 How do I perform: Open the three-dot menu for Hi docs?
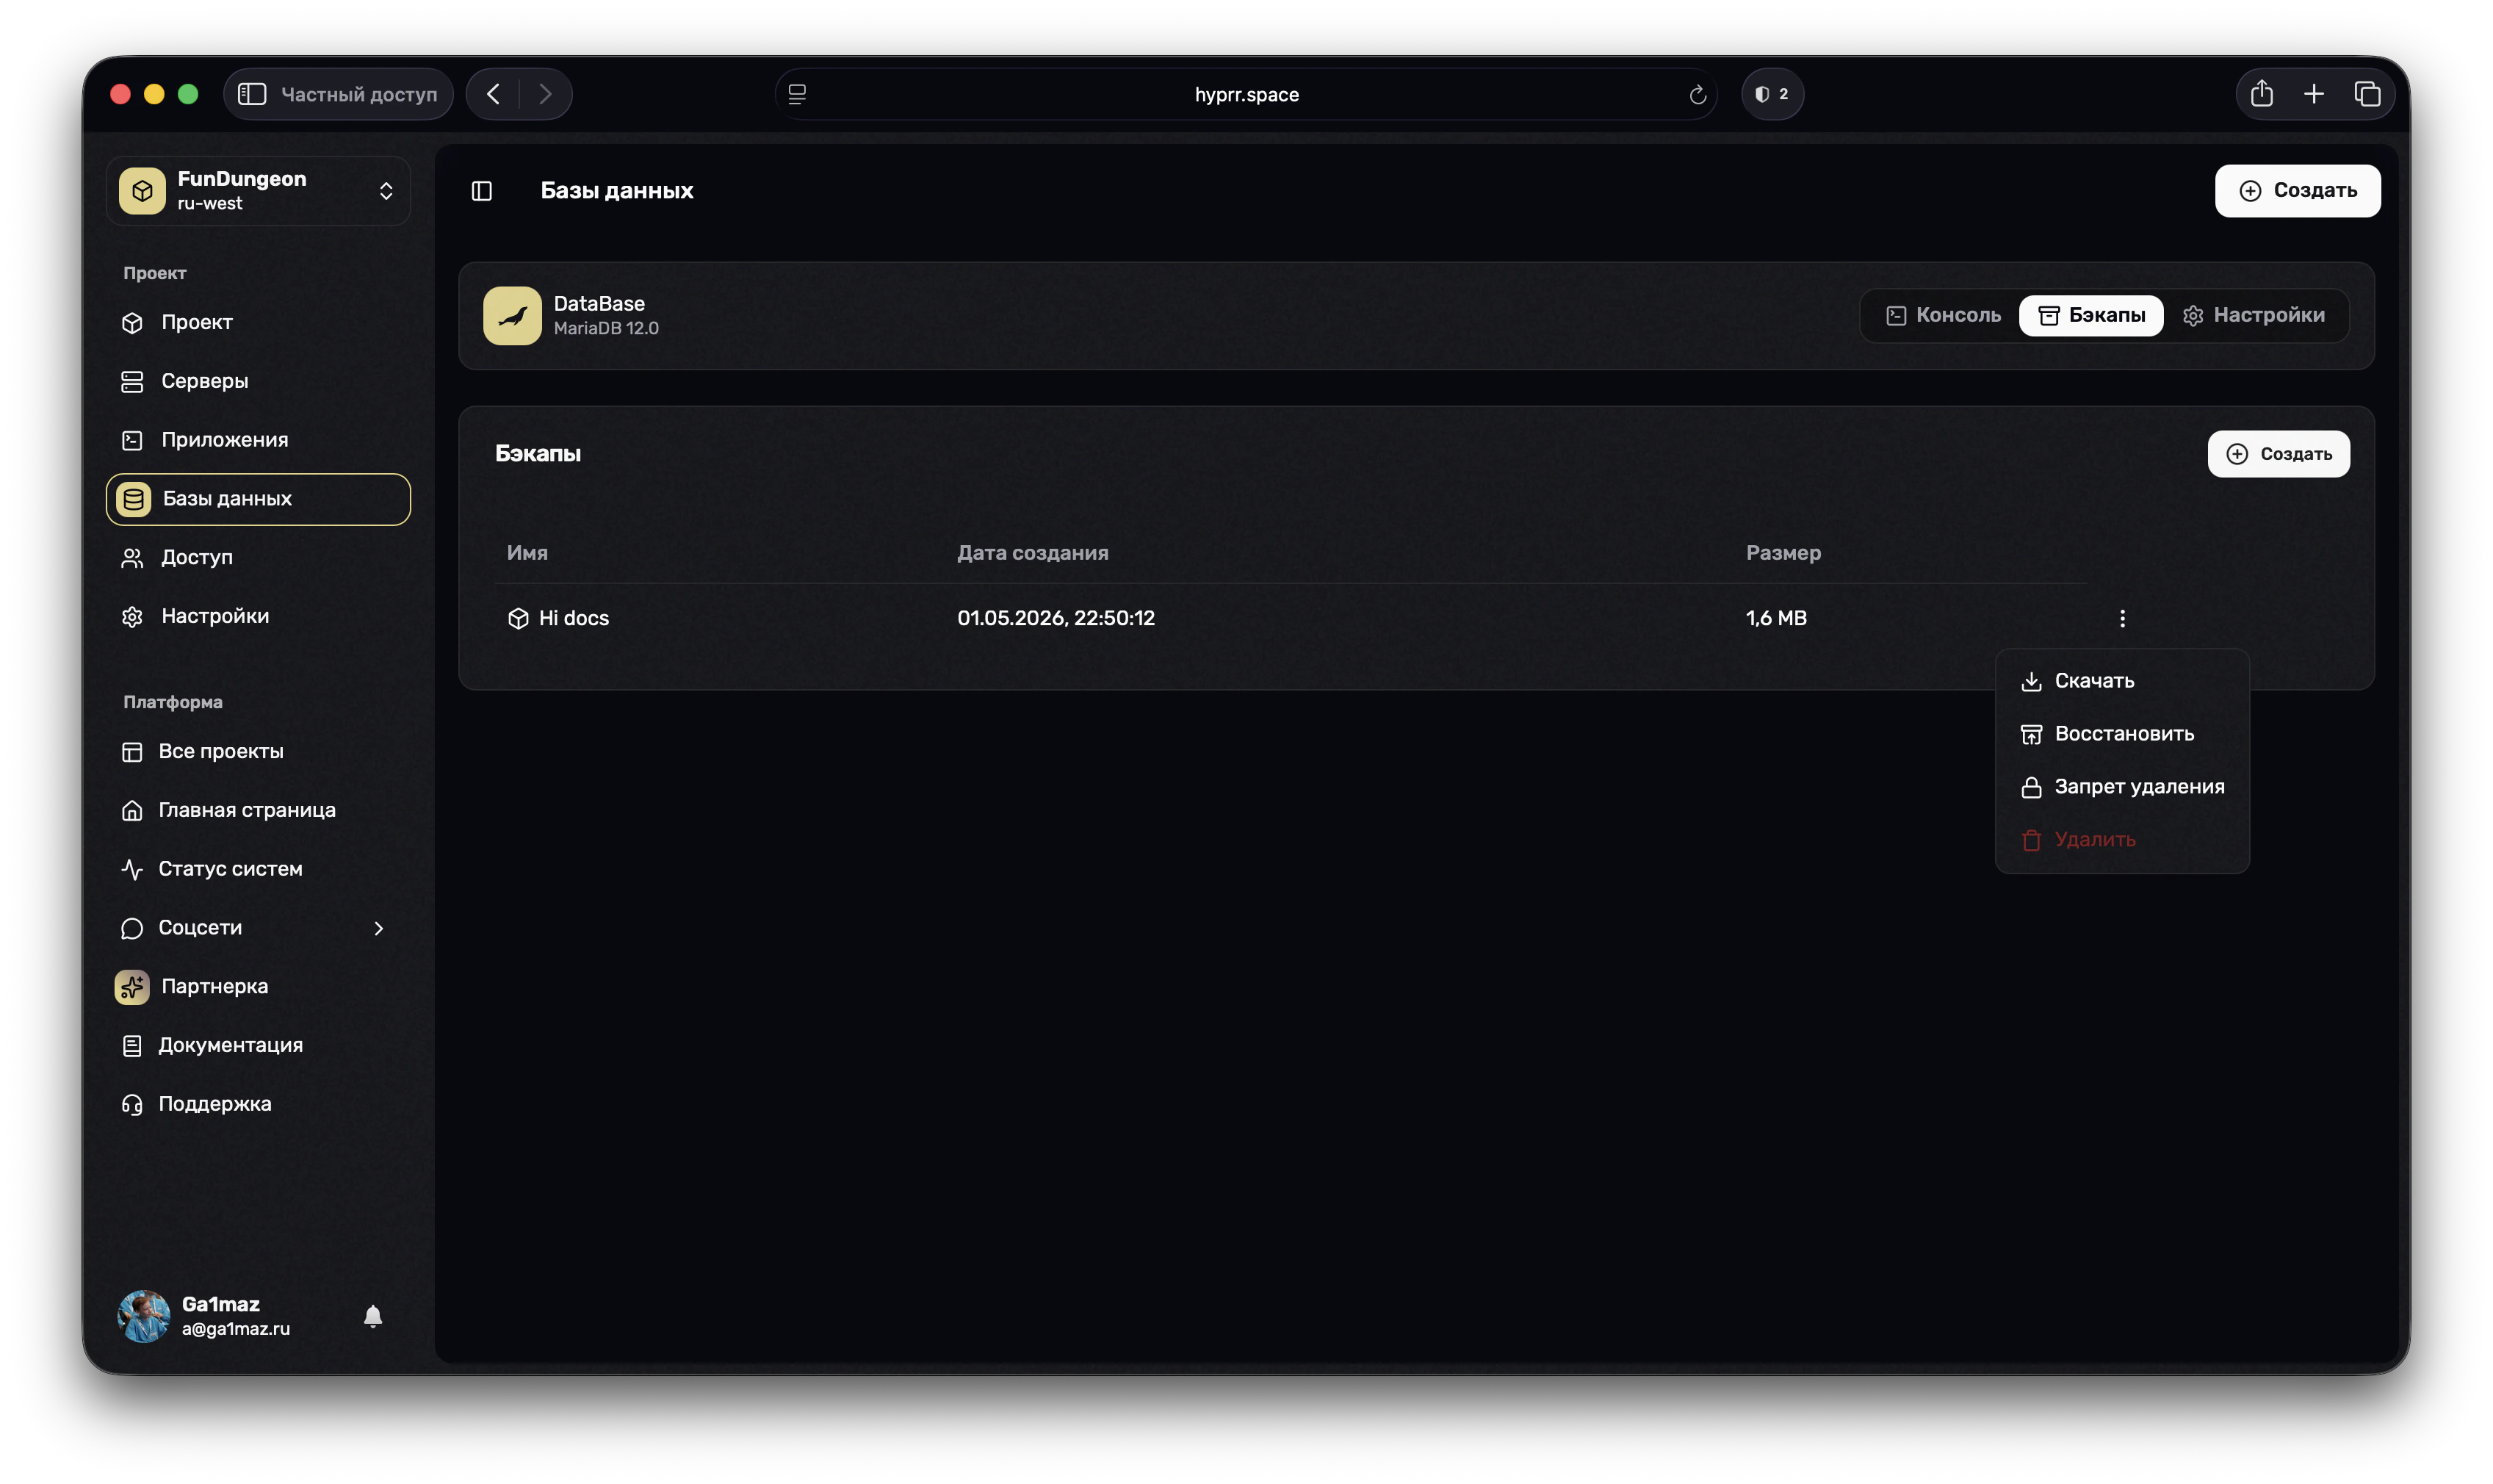tap(2121, 618)
